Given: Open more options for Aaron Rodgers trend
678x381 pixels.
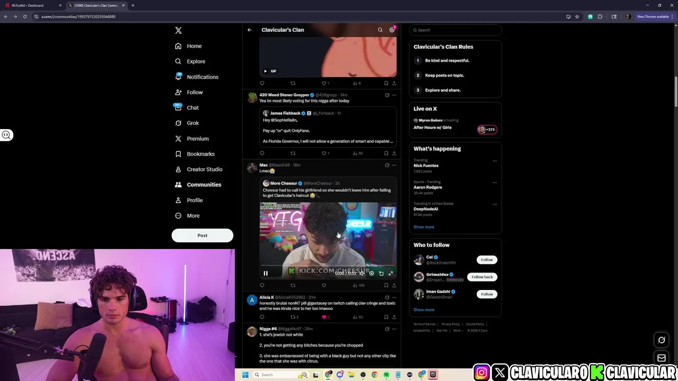Looking at the screenshot, I should pos(495,183).
